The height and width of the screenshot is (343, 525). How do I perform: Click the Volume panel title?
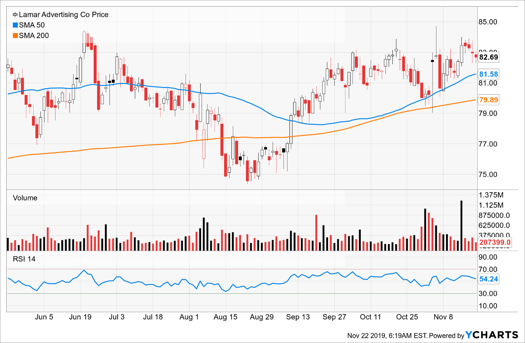(25, 198)
